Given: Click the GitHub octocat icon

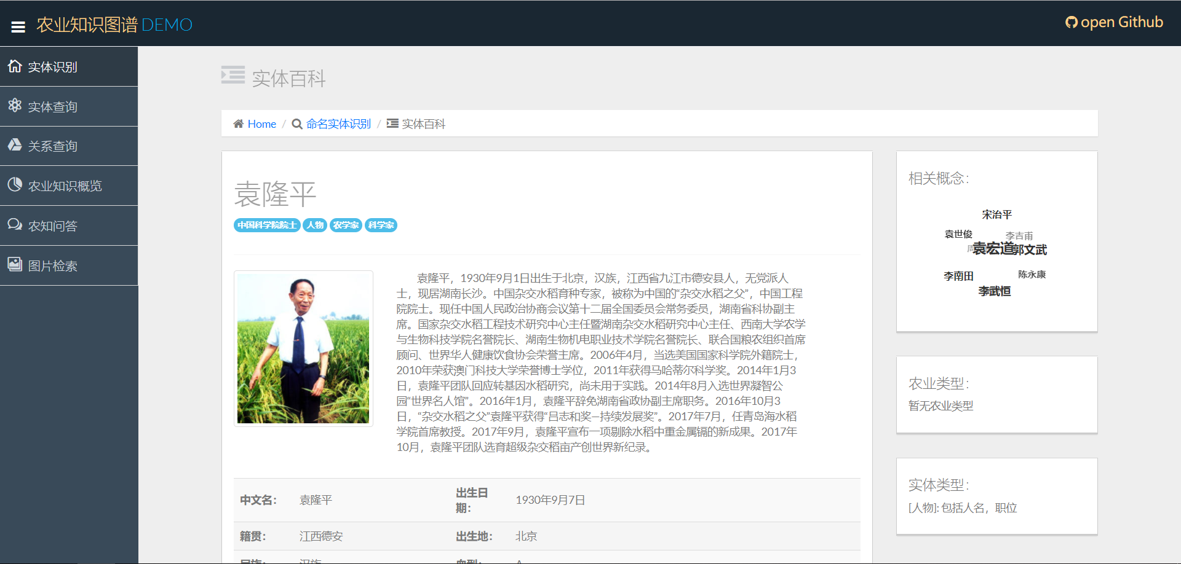Looking at the screenshot, I should (x=1072, y=22).
